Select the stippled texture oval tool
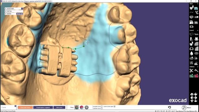This screenshot has height=112, width=199. click(x=197, y=53)
